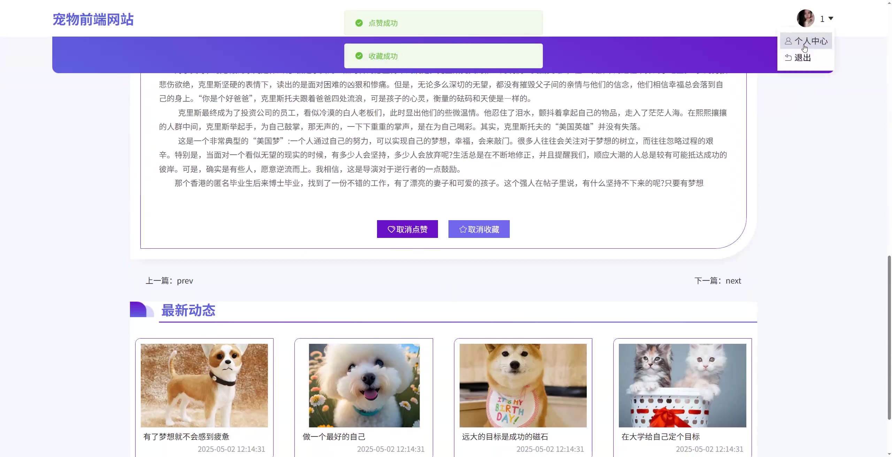The height and width of the screenshot is (457, 892).
Task: Click the person icon beside 个人中心
Action: coord(788,41)
